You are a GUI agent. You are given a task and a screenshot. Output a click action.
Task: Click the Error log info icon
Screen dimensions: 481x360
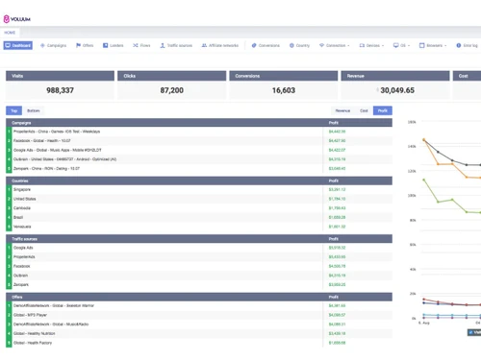459,45
